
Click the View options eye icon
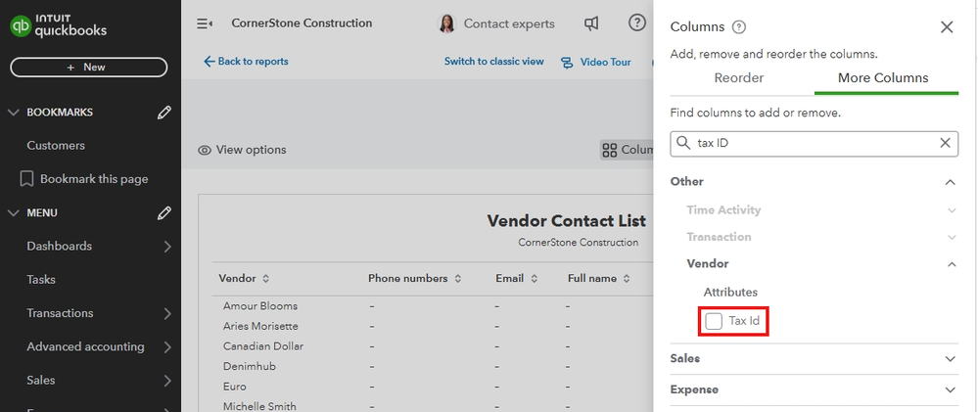(x=204, y=150)
